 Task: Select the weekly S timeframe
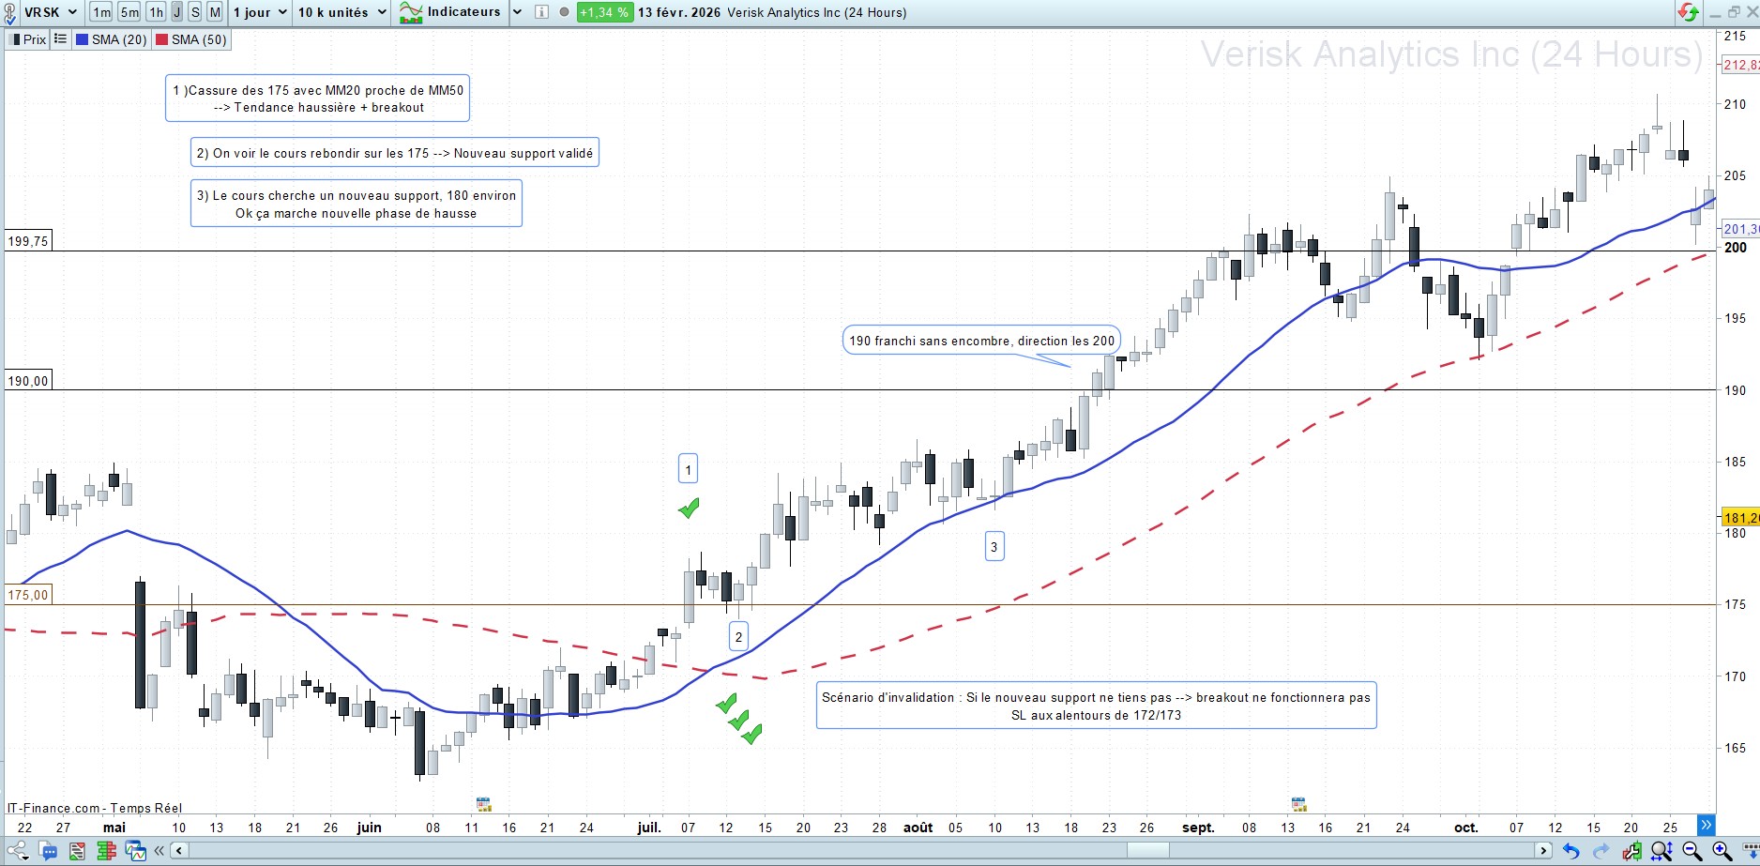tap(195, 12)
